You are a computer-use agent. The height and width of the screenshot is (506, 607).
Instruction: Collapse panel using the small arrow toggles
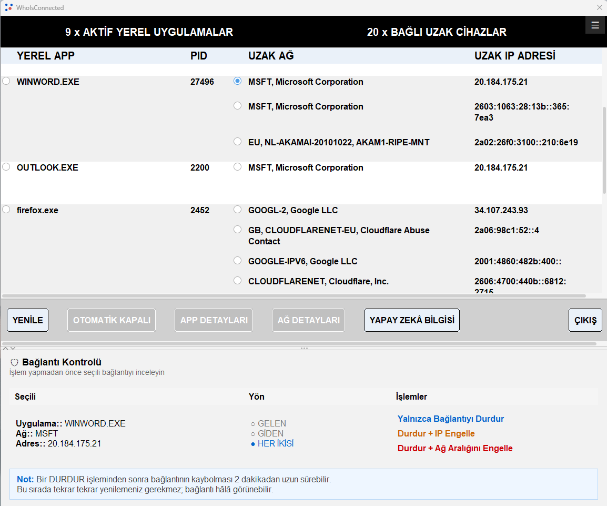pyautogui.click(x=9, y=349)
